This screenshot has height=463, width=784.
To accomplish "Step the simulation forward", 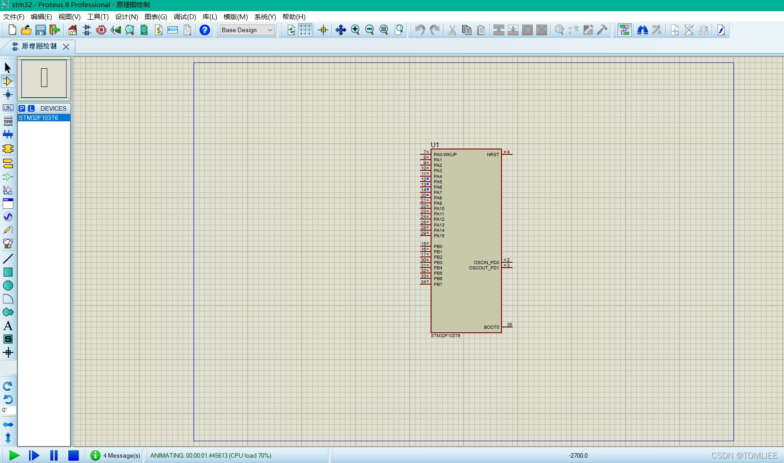I will (34, 455).
